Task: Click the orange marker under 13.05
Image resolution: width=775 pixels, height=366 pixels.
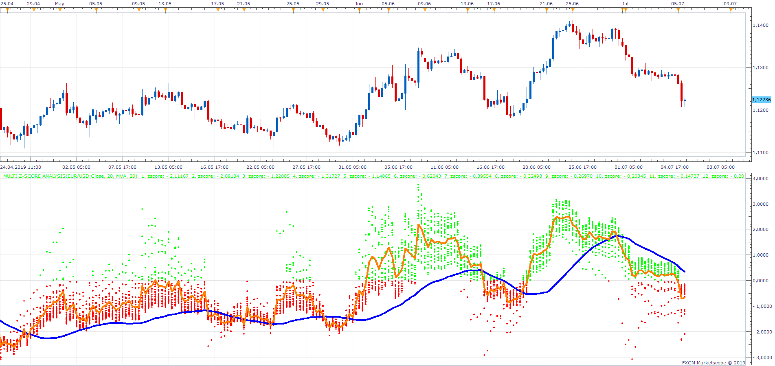Action: 165,10
